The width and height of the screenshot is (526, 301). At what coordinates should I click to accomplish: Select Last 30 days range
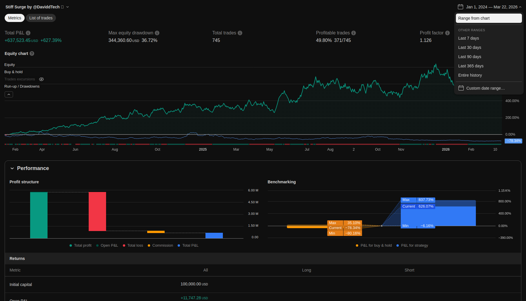[469, 47]
